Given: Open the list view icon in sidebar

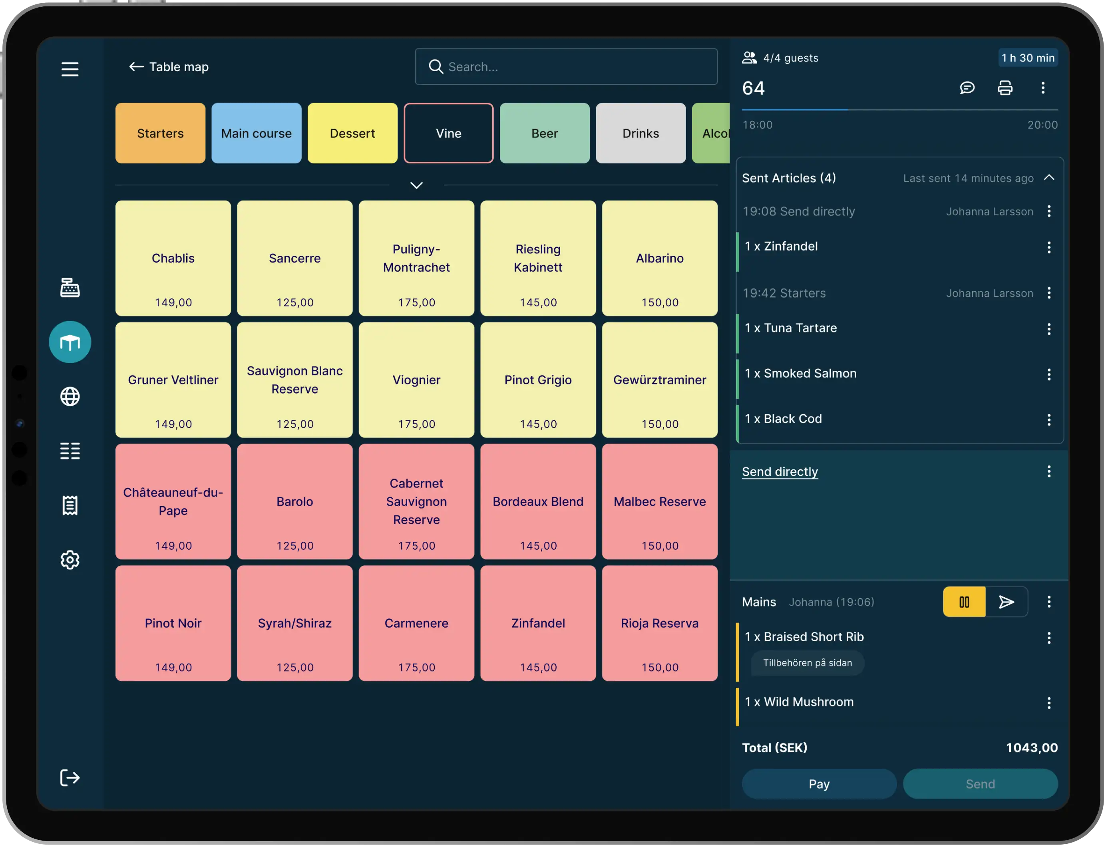Looking at the screenshot, I should [70, 451].
